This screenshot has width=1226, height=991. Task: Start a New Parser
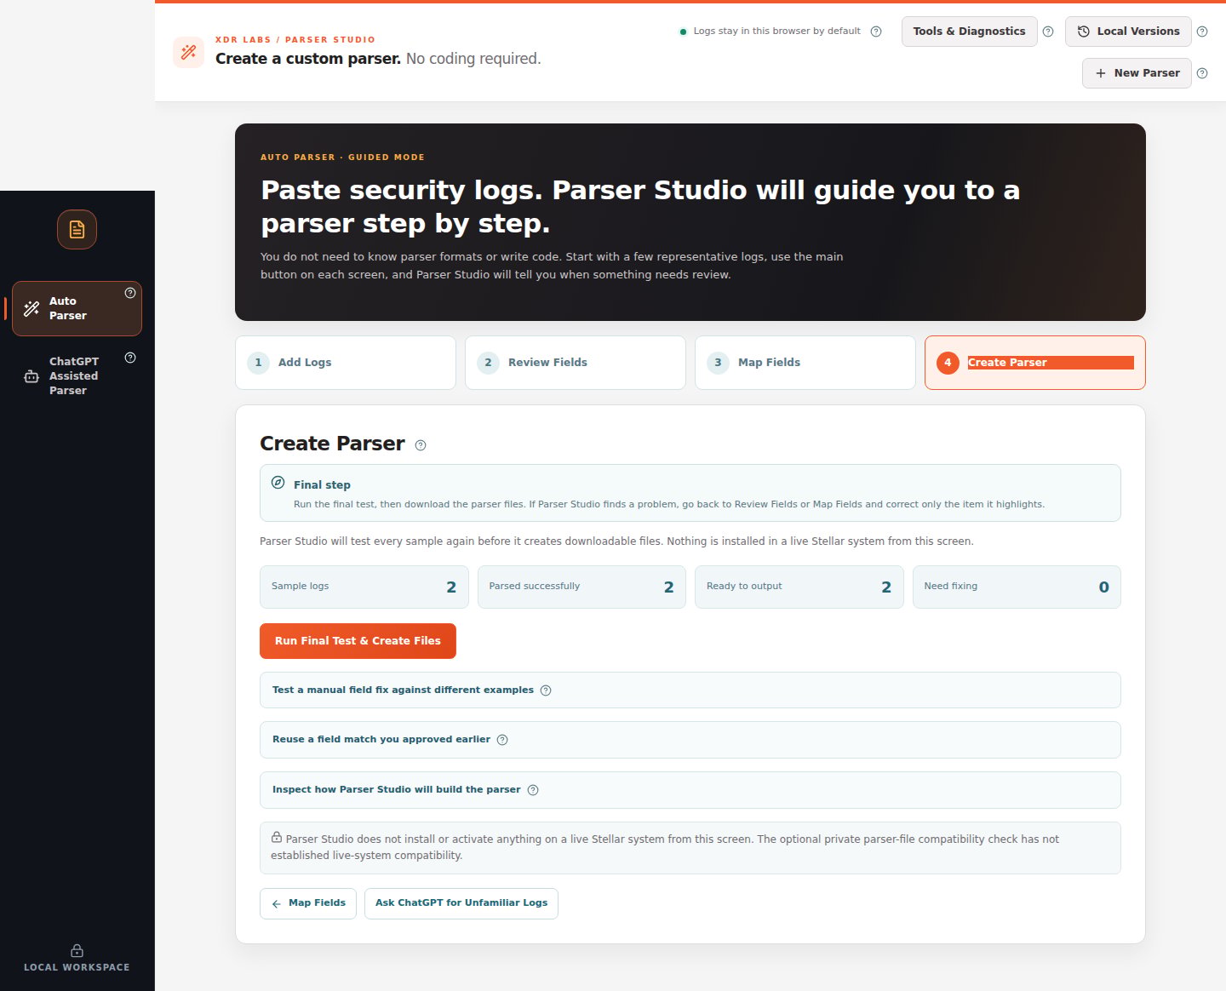click(1137, 73)
